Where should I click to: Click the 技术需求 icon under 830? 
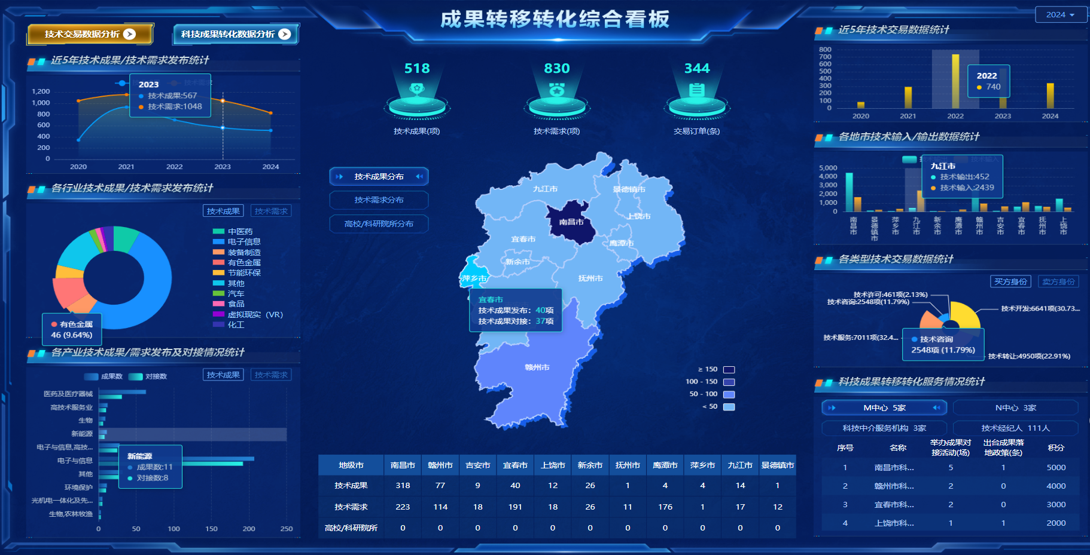[557, 90]
